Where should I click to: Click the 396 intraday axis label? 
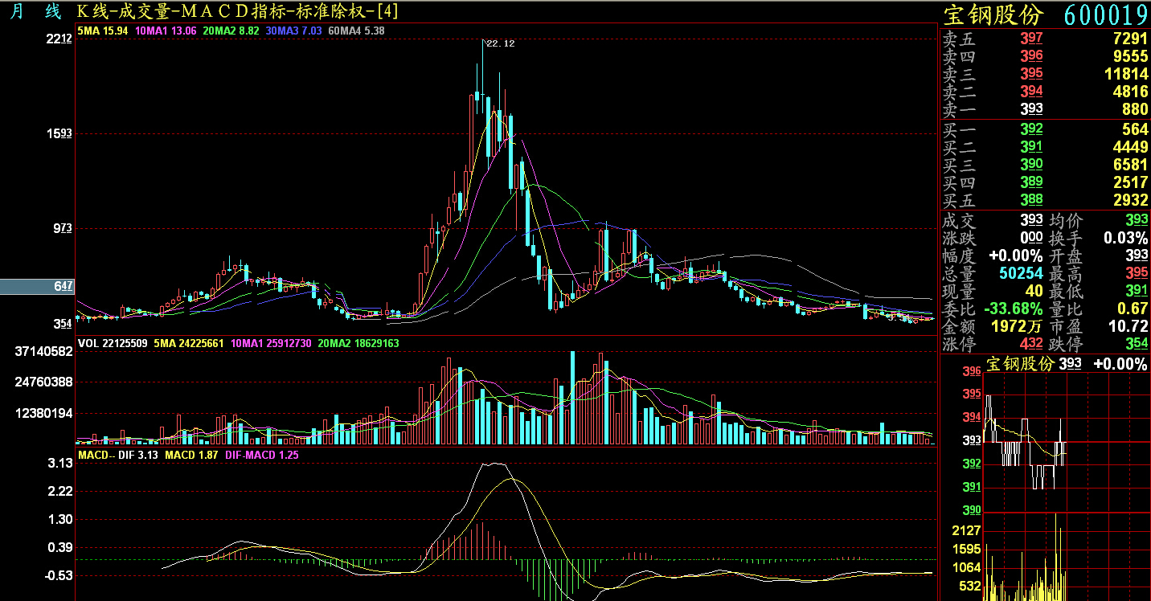point(971,372)
